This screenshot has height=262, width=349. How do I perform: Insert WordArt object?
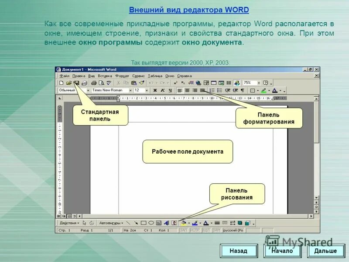(167, 223)
